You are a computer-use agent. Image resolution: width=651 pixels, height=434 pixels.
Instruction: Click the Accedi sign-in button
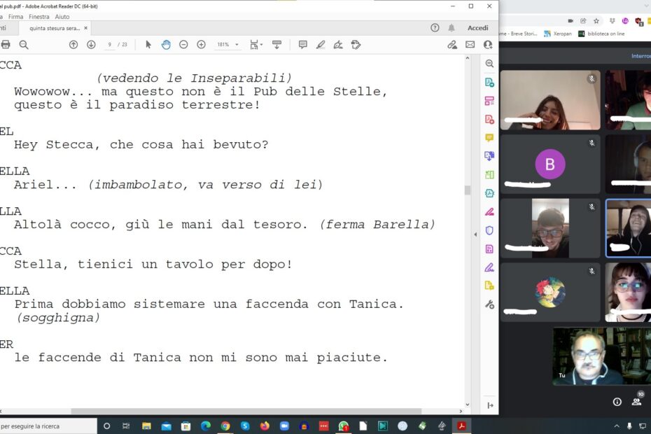click(x=478, y=28)
